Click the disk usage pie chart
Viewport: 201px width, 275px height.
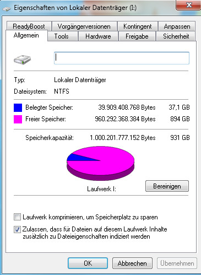[100, 163]
